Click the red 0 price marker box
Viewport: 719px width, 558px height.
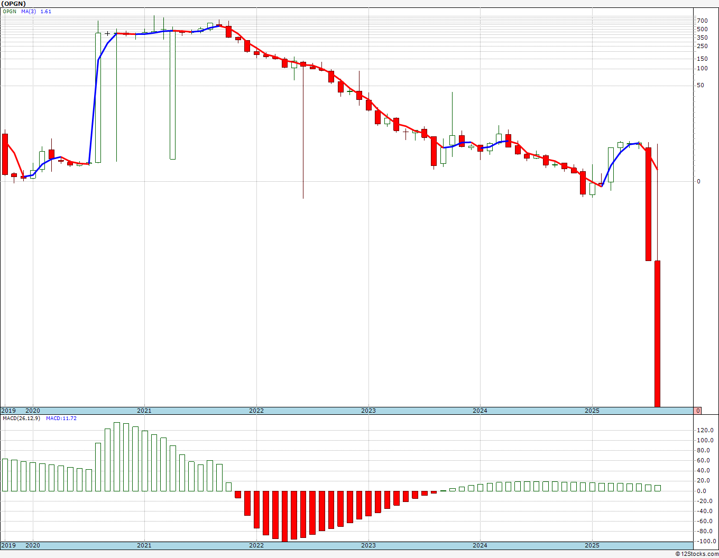(698, 411)
